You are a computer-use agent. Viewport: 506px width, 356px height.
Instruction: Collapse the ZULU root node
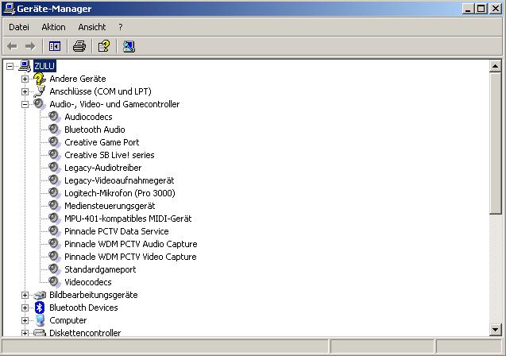coord(10,67)
